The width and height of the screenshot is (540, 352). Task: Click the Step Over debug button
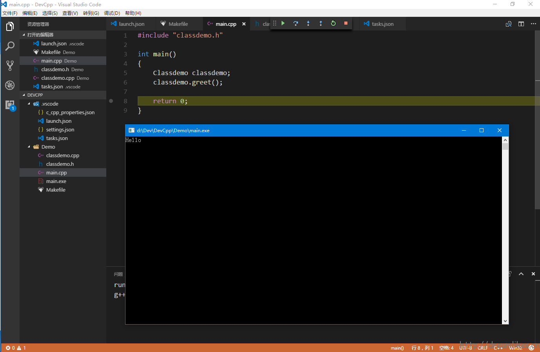(296, 23)
